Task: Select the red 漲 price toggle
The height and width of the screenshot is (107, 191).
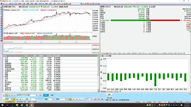Action: point(77,99)
